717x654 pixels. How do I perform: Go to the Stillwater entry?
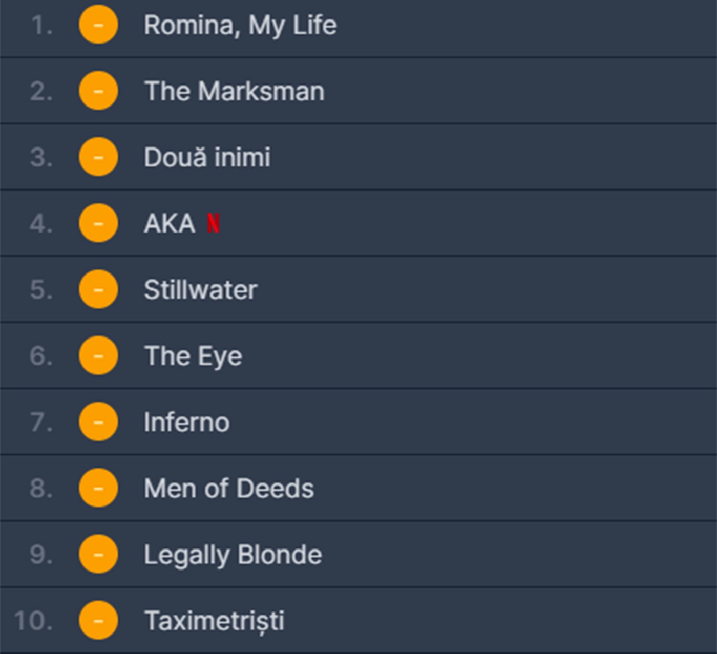[200, 290]
